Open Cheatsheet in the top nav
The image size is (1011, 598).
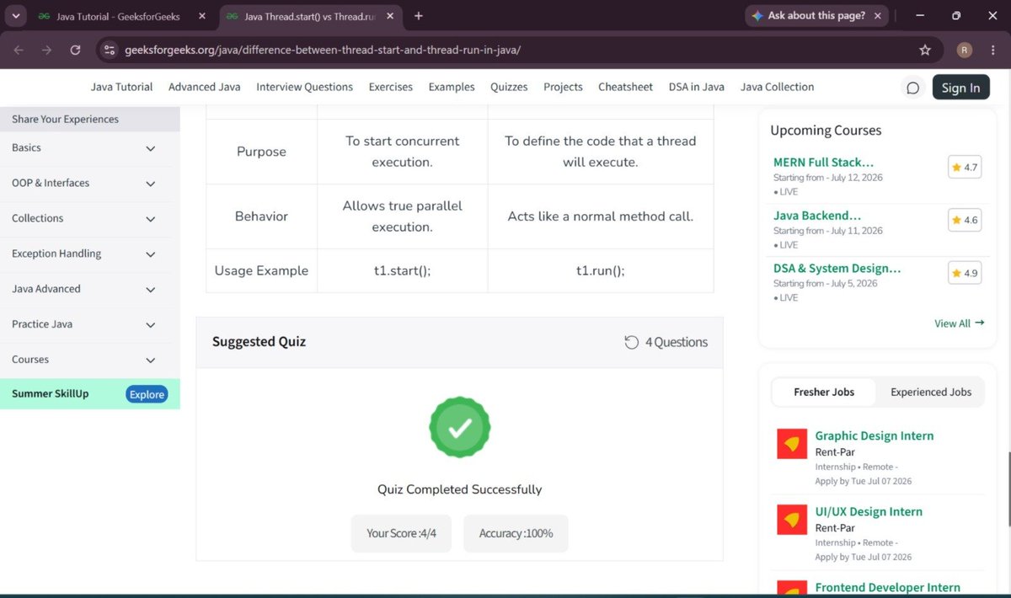click(x=625, y=87)
